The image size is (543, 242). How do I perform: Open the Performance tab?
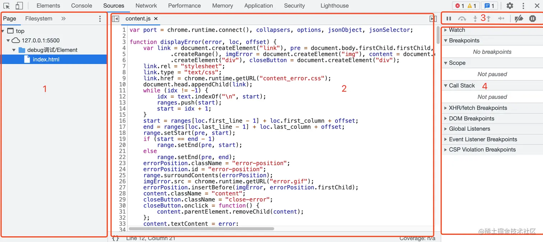(x=185, y=6)
